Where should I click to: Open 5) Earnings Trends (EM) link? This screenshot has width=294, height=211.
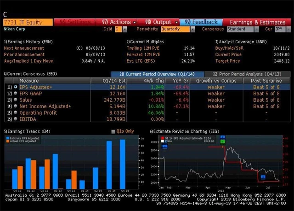coord(27,131)
